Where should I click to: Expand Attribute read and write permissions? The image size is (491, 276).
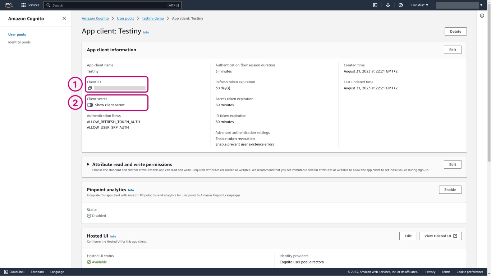click(x=88, y=164)
